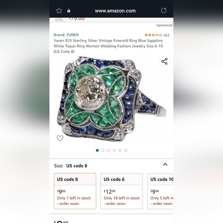Select the US code 8 size option
Viewport: 223px width, 223px height.
75,191
